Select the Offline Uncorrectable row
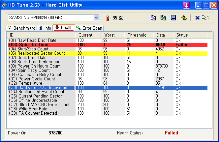219x142 pixels. tap(108, 100)
